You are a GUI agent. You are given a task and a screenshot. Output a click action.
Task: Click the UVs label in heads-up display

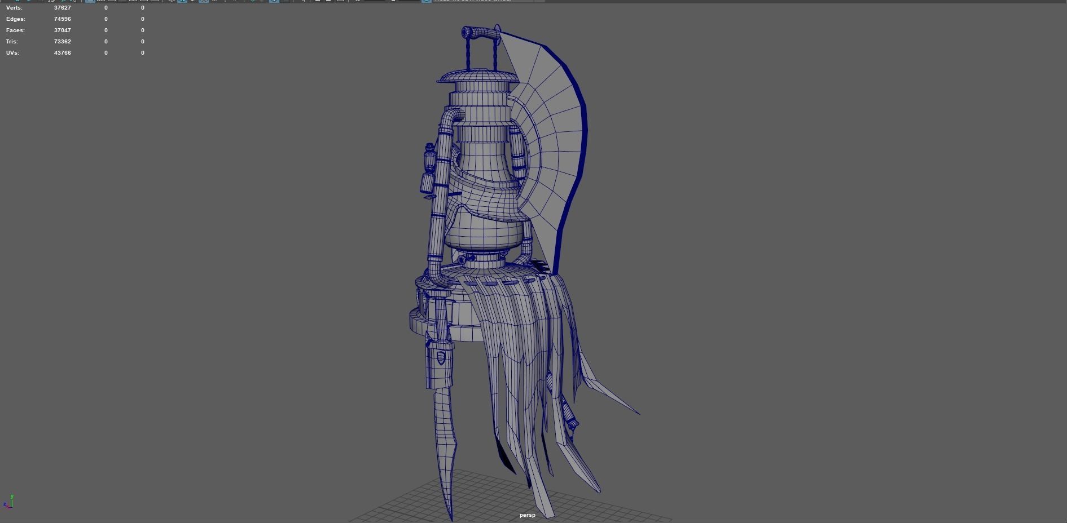[12, 53]
